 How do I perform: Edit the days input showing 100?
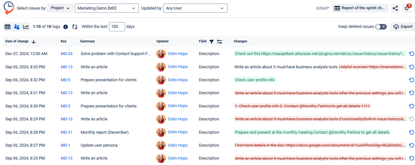tap(117, 26)
